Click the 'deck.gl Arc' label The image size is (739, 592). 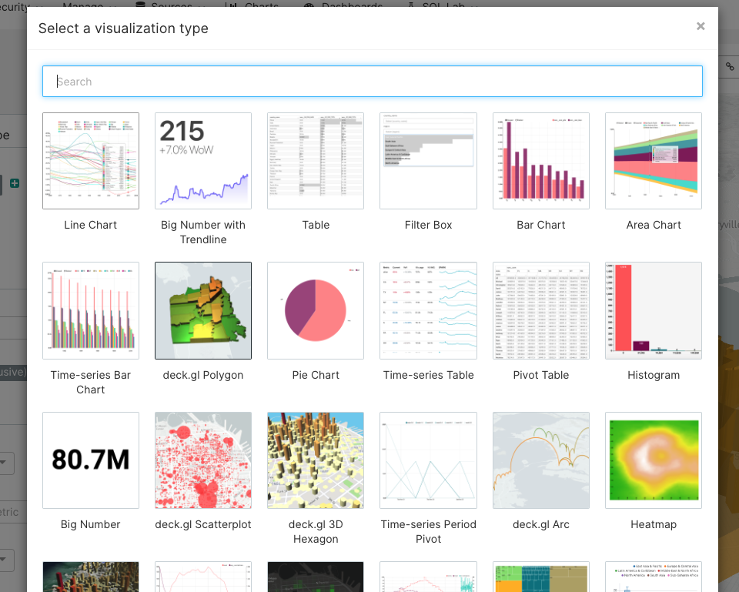coord(541,524)
